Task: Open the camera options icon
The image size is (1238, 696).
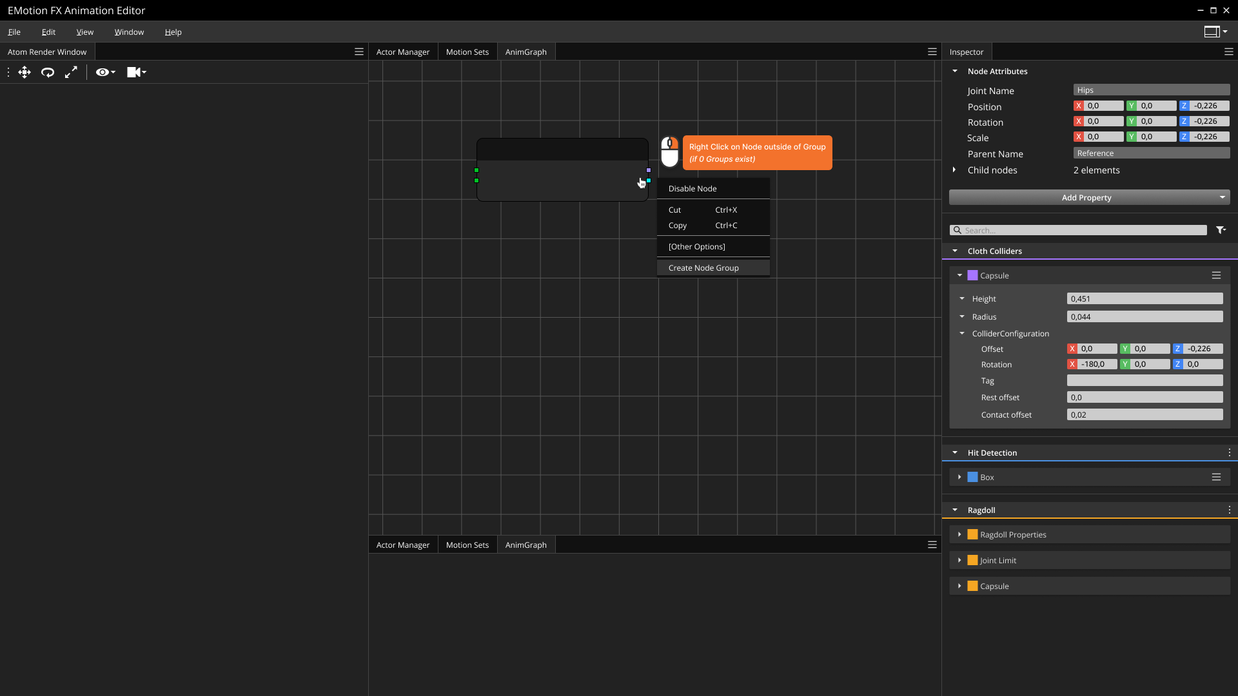Action: [136, 72]
